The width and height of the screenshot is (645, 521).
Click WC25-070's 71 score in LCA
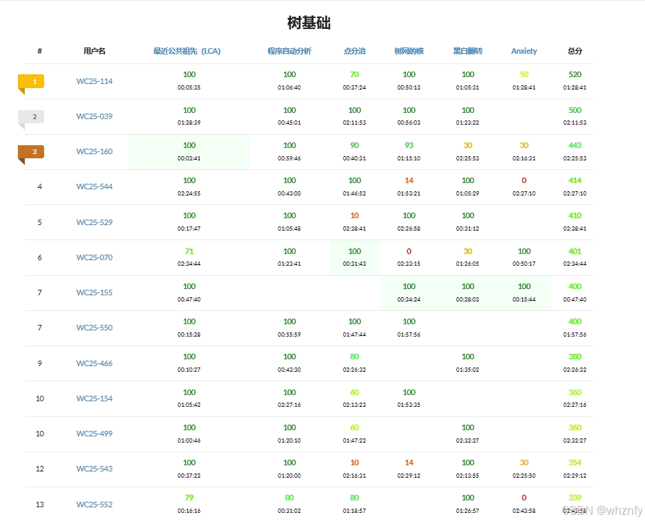[x=190, y=251]
